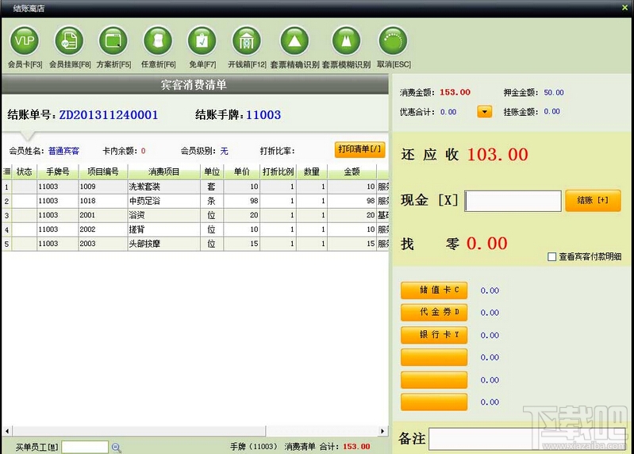The image size is (634, 454).
Task: Focus the 买单员工 input field
Action: [85, 447]
